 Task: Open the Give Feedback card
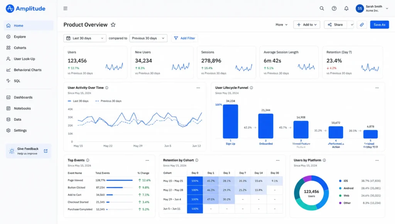pyautogui.click(x=29, y=151)
